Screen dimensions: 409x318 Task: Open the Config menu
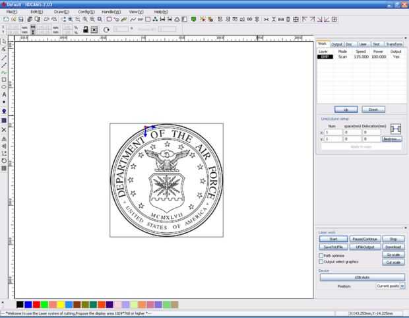(86, 12)
